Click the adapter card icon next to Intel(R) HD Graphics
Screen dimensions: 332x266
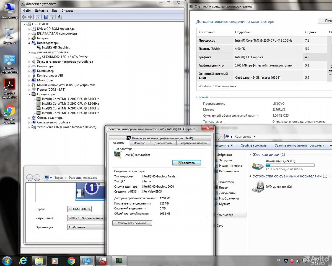(x=118, y=155)
